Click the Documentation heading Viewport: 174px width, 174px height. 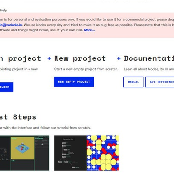(x=149, y=58)
